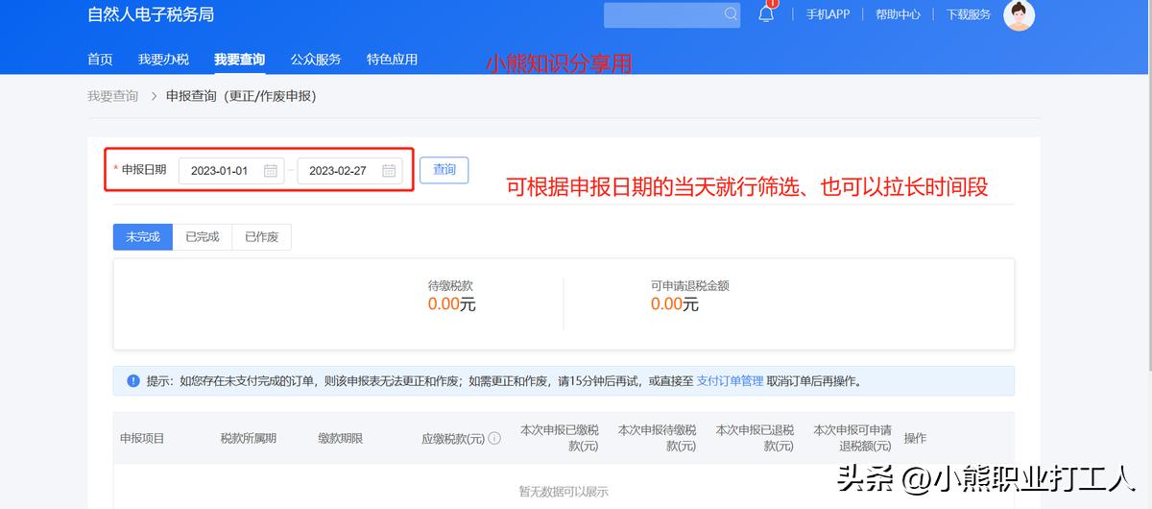
Task: Open 我要办税 navigation menu
Action: [163, 60]
